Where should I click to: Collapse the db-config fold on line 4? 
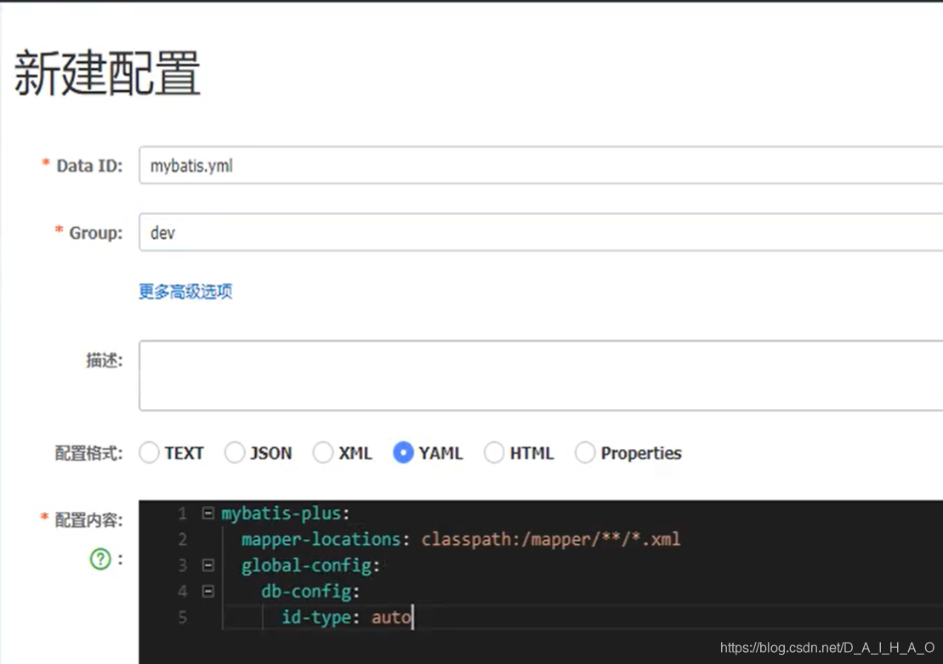click(x=208, y=591)
